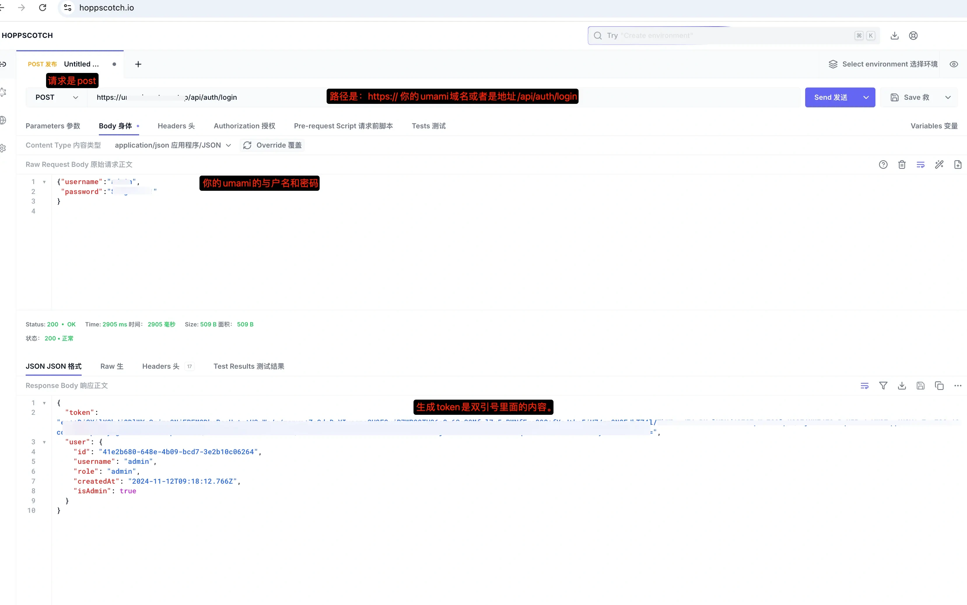Open the response Headers tab
The width and height of the screenshot is (967, 605).
(161, 366)
